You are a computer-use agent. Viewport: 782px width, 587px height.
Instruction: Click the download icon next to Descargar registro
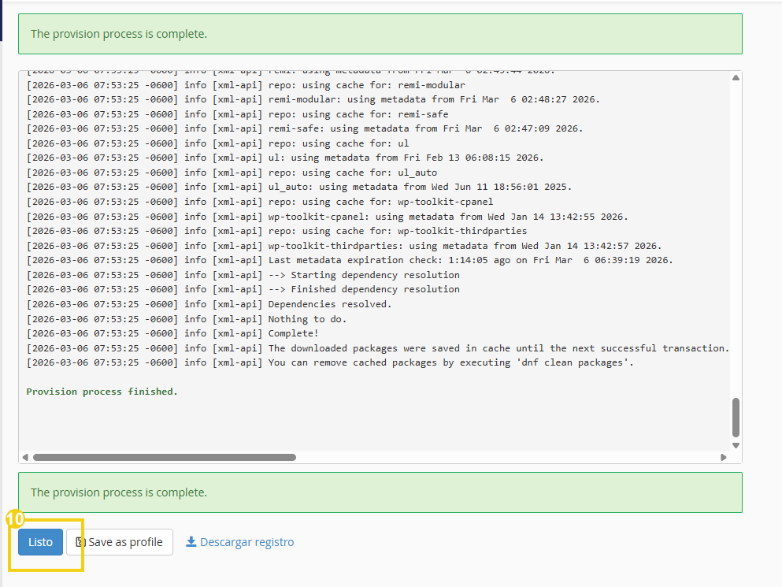point(191,541)
